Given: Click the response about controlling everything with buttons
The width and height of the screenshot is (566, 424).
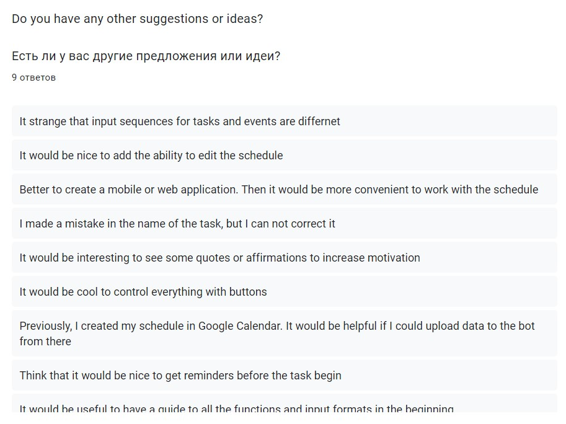Looking at the screenshot, I should click(x=143, y=292).
